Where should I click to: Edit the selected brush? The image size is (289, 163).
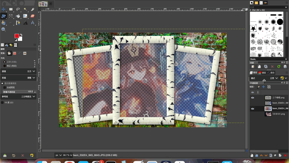click(253, 67)
